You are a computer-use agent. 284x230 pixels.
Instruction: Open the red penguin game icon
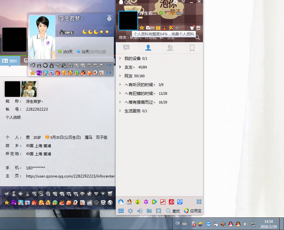tap(165, 28)
